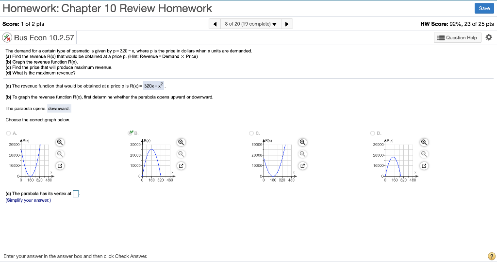Click the '(Simplify your answer.)' hint text

click(x=28, y=200)
